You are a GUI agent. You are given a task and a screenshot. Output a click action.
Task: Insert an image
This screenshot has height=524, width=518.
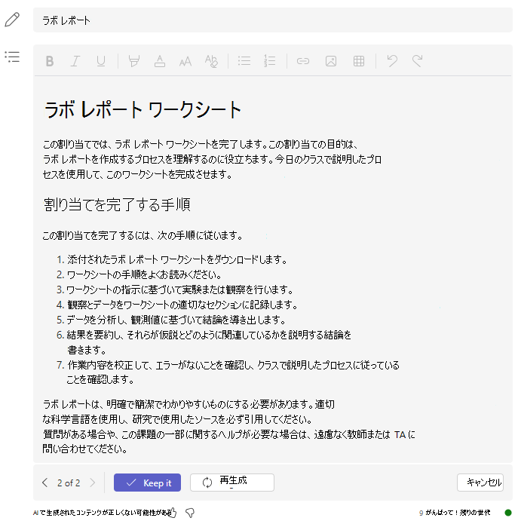pos(331,61)
